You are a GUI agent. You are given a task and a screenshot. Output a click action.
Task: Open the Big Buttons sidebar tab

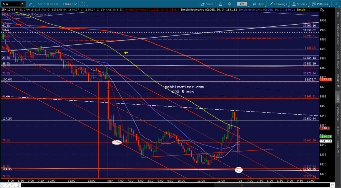(338, 82)
